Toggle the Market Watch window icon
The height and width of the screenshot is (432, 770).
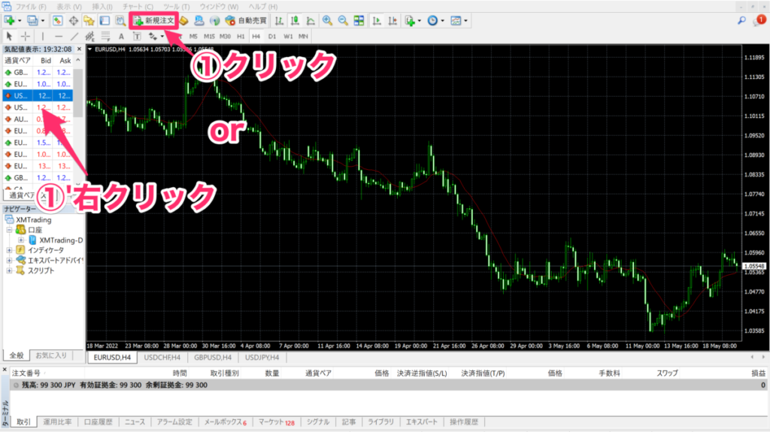click(x=57, y=20)
